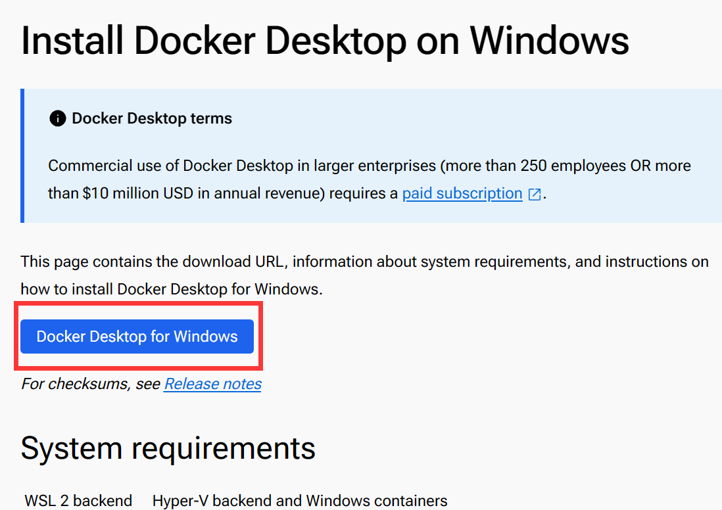
Task: Click the Docker Desktop terms title text
Action: 152,118
